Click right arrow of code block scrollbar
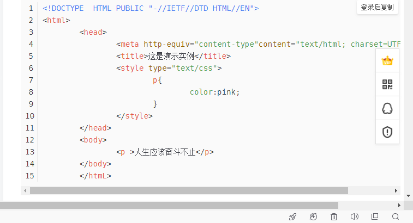 click(x=397, y=191)
